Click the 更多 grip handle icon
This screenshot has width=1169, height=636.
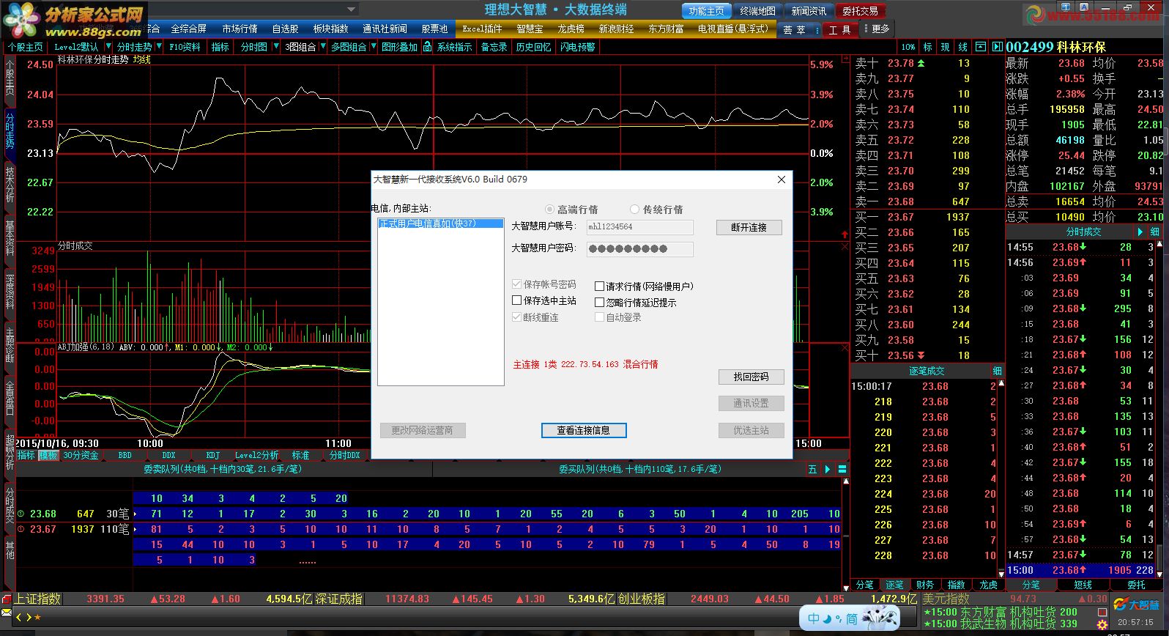864,29
